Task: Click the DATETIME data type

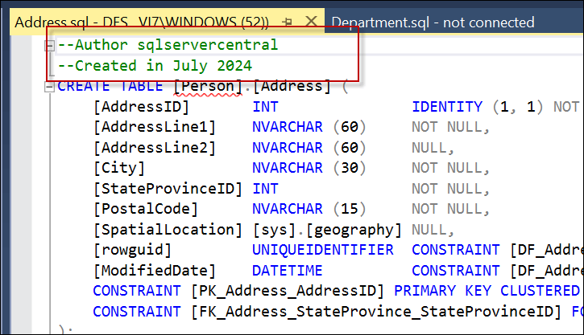Action: 287,271
